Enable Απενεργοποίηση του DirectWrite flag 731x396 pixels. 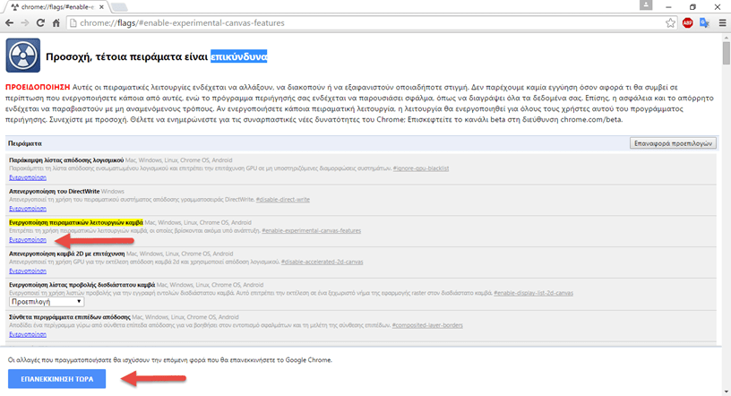[x=28, y=209]
